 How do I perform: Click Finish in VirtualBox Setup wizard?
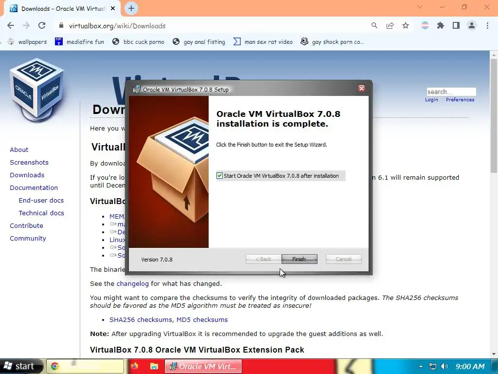(299, 259)
